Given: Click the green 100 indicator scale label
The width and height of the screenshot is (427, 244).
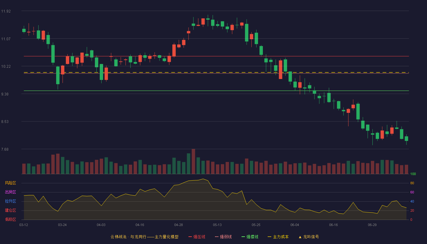Looking at the screenshot, I should pos(413,174).
